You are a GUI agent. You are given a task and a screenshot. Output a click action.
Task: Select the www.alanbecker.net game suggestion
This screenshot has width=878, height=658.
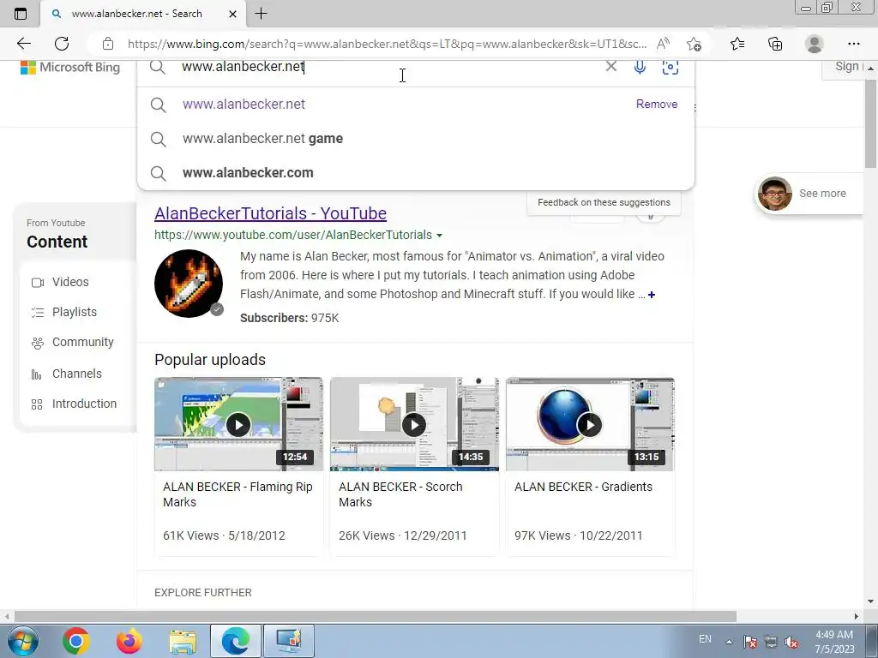(x=416, y=138)
